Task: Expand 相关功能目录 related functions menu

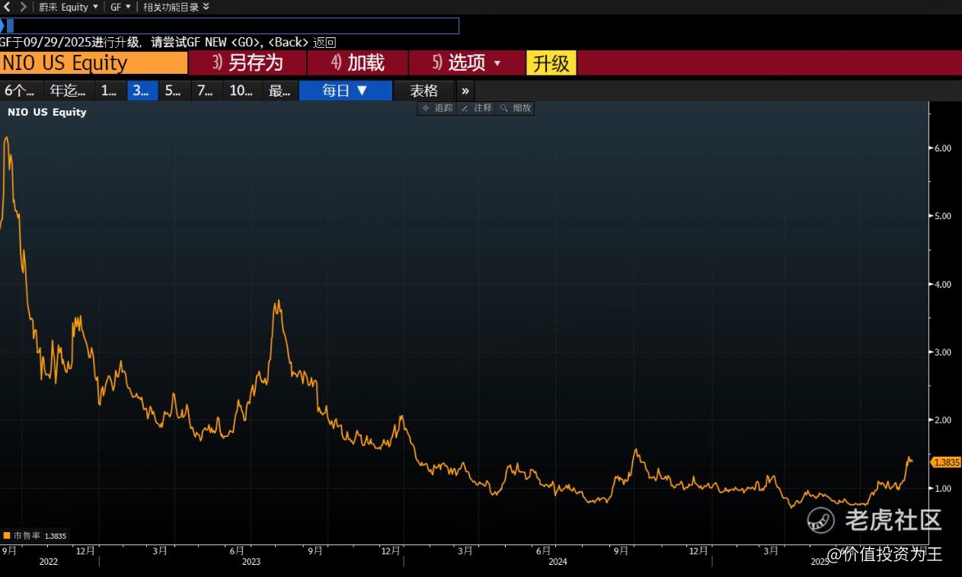Action: coord(176,7)
